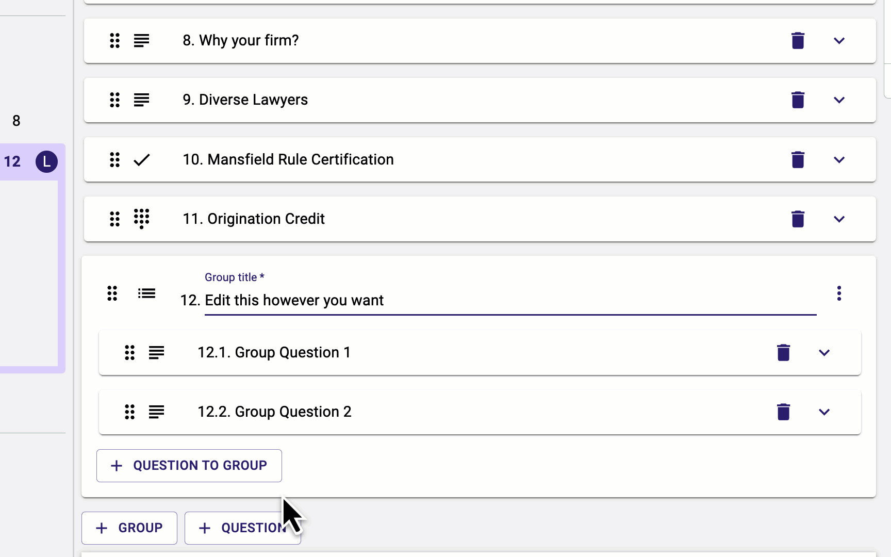
Task: Click the paragraph type icon for Group Question 1
Action: tap(156, 352)
